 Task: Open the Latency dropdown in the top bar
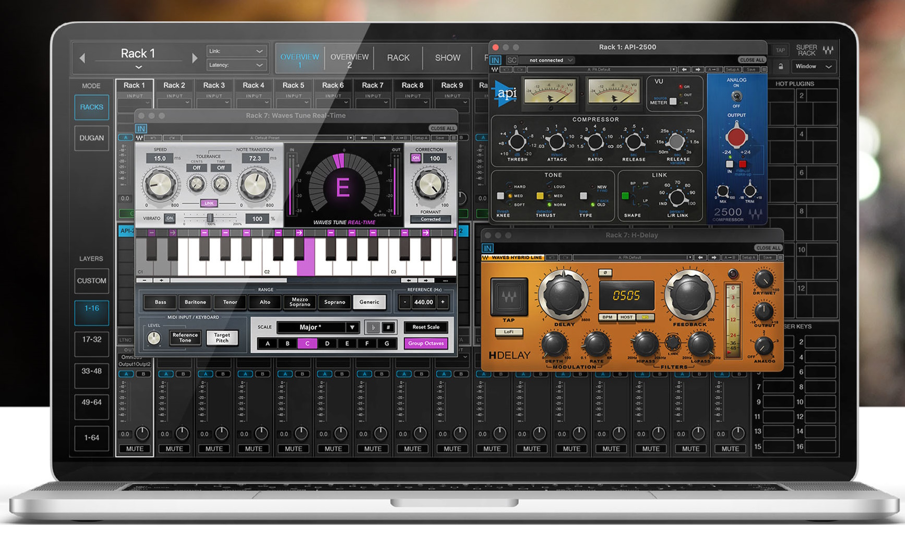(236, 65)
